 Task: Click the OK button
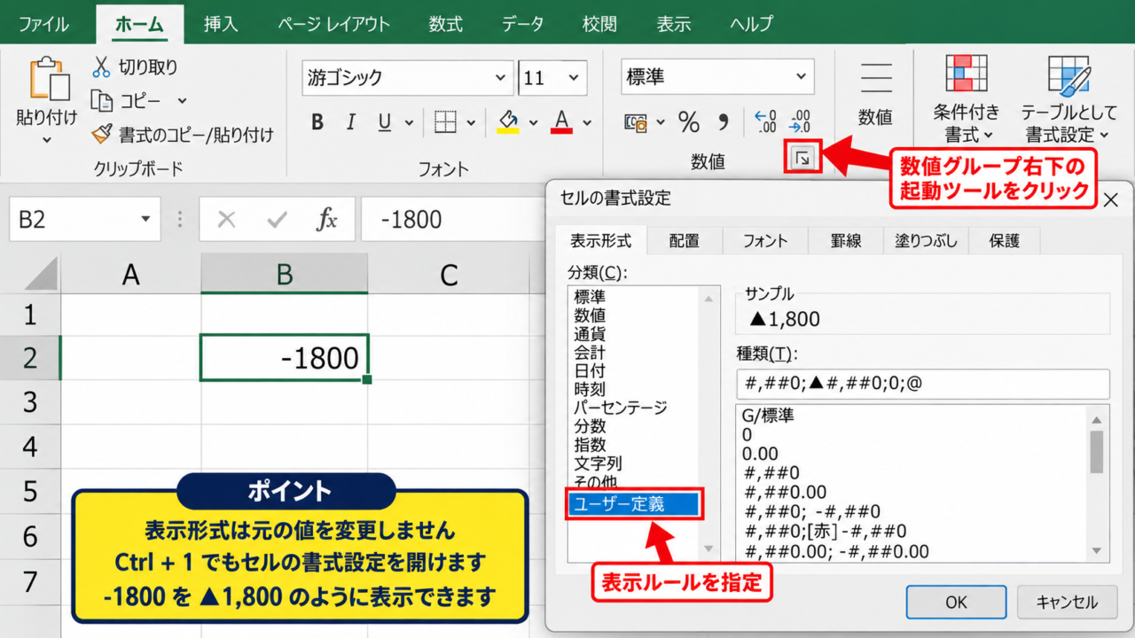(x=956, y=603)
